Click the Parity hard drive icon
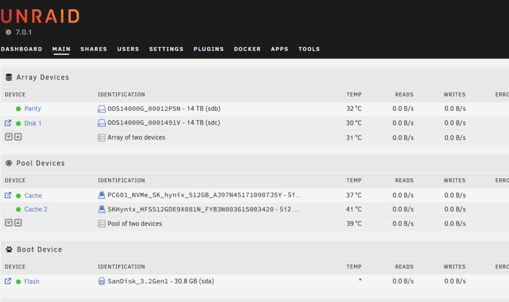 (x=102, y=109)
